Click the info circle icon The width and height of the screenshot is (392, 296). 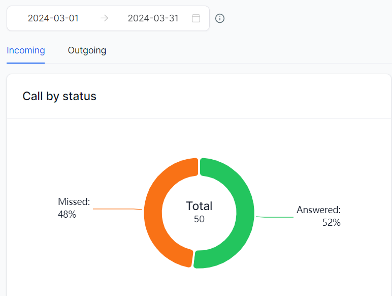[220, 18]
